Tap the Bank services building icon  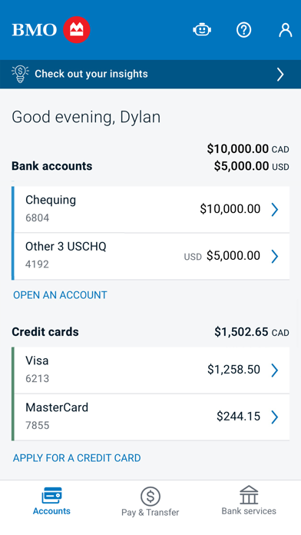tap(249, 495)
